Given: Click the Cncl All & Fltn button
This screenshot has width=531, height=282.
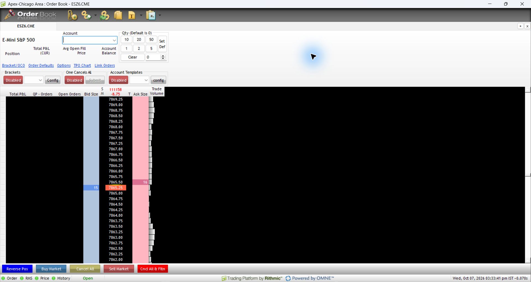Looking at the screenshot, I should tap(153, 269).
